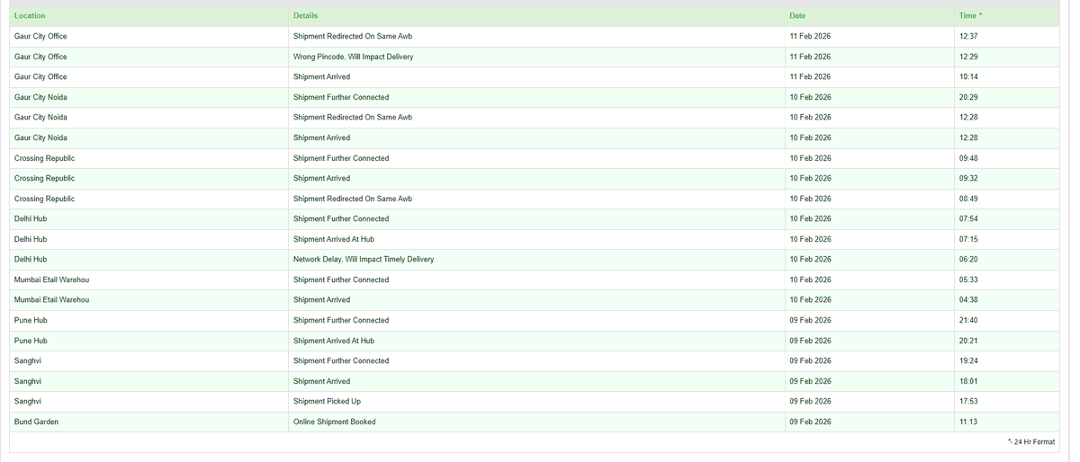1080x462 pixels.
Task: Click 'Shipment Further Connected' in 09:48 row
Action: pyautogui.click(x=341, y=158)
